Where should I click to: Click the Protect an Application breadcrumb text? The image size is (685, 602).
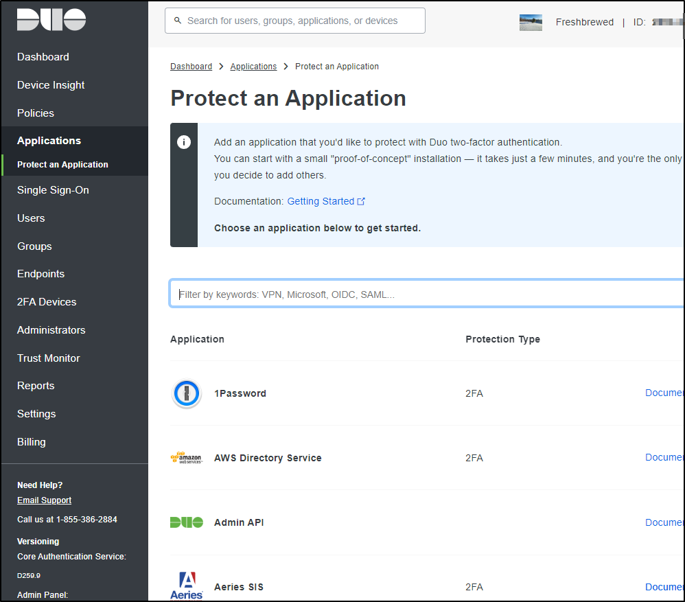(x=337, y=67)
